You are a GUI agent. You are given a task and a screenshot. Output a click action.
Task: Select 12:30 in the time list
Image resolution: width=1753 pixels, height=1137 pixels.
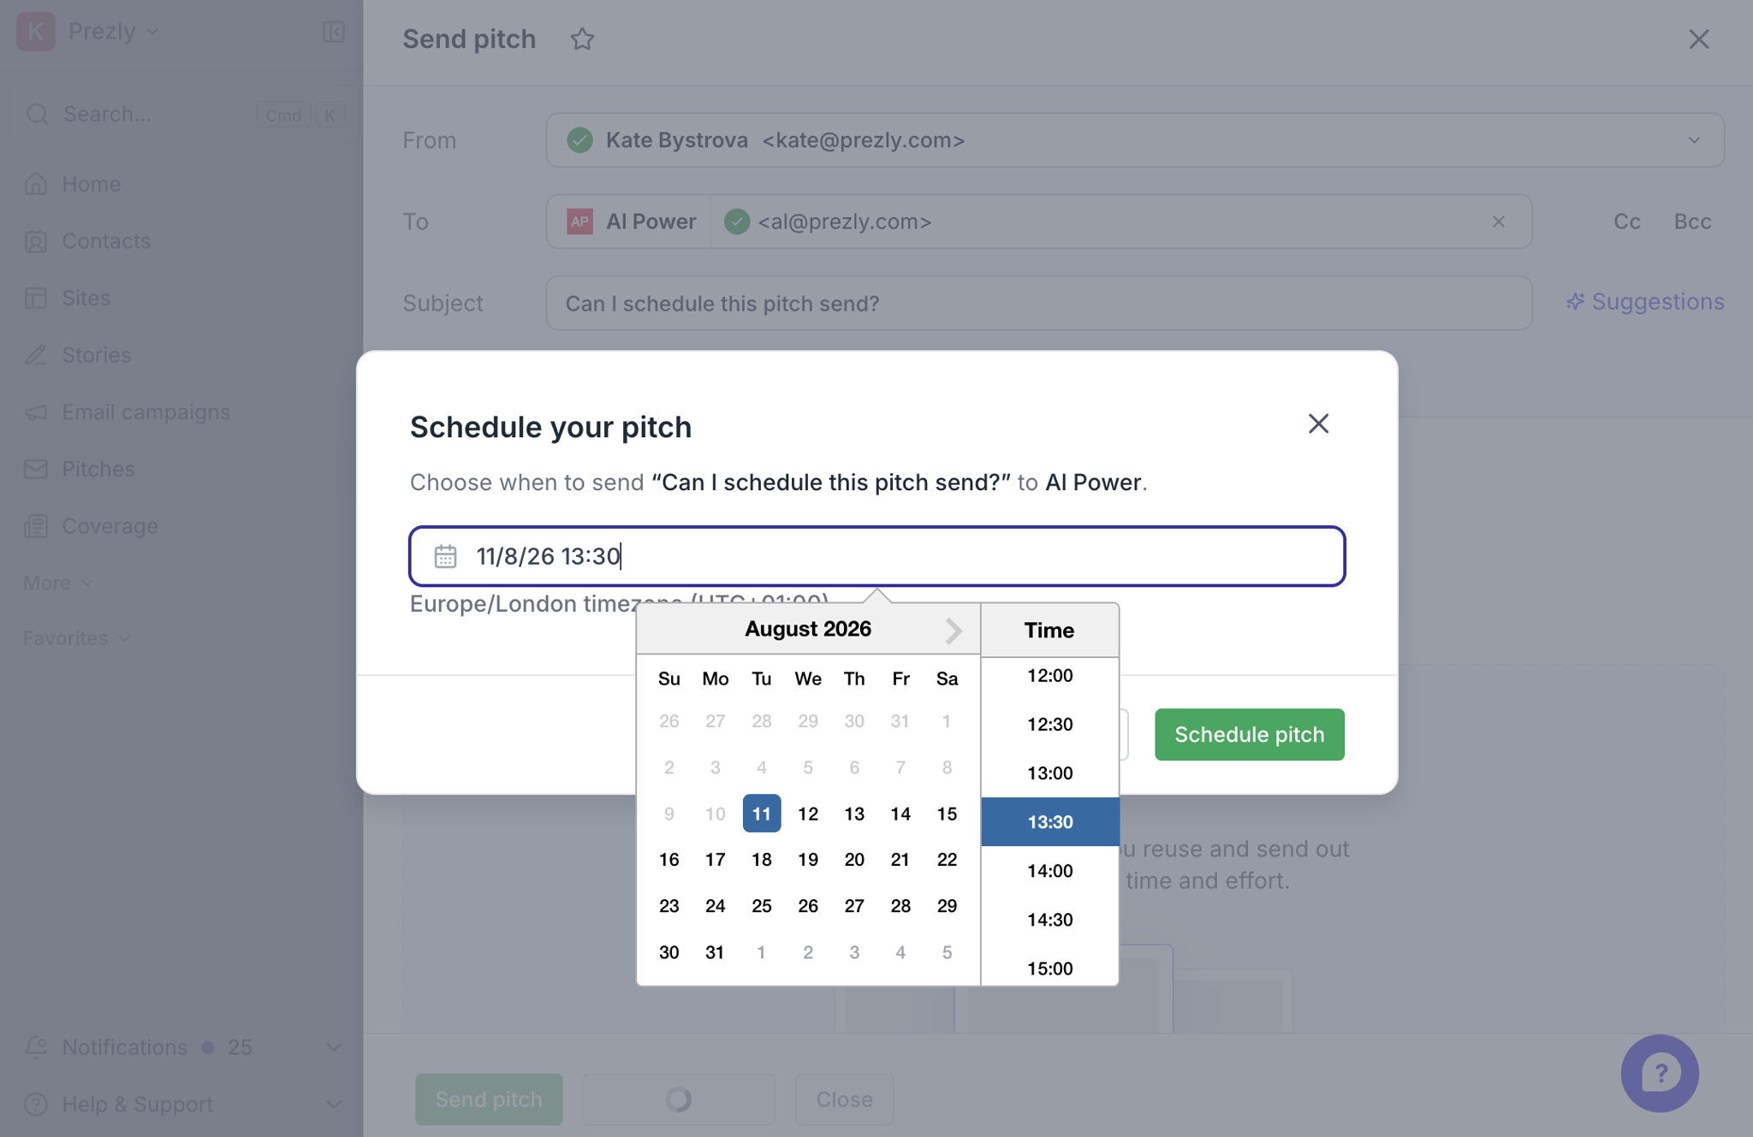(1049, 725)
